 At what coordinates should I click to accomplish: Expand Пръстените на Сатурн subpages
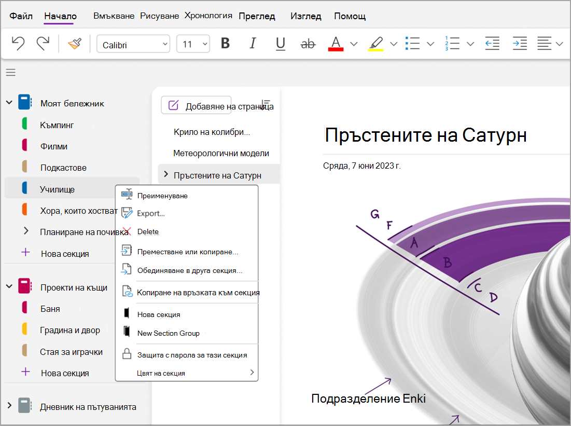pyautogui.click(x=166, y=174)
